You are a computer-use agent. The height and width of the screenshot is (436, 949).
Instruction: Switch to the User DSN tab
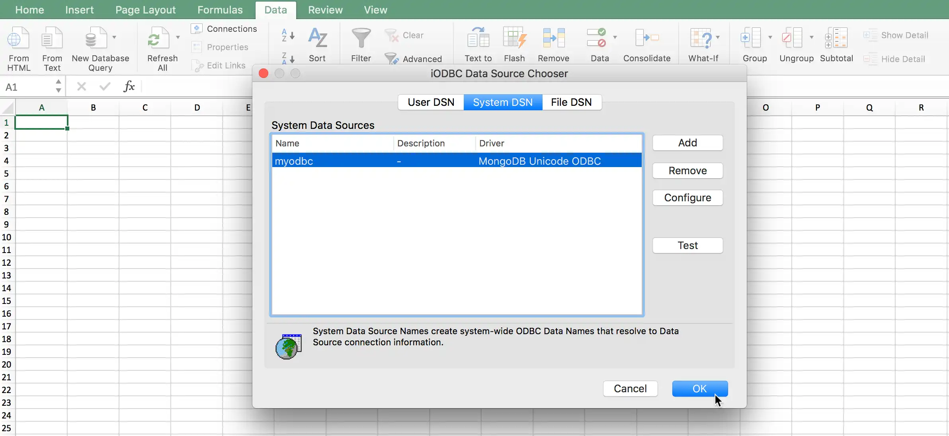click(430, 102)
